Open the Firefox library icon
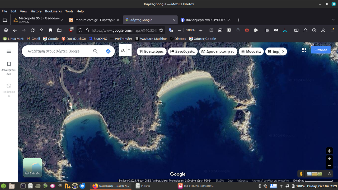The width and height of the screenshot is (338, 190). [x=267, y=30]
